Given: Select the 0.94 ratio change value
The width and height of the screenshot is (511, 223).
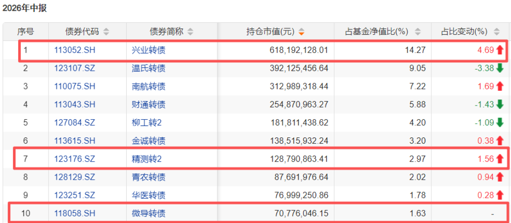Looking at the screenshot, I should [486, 177].
